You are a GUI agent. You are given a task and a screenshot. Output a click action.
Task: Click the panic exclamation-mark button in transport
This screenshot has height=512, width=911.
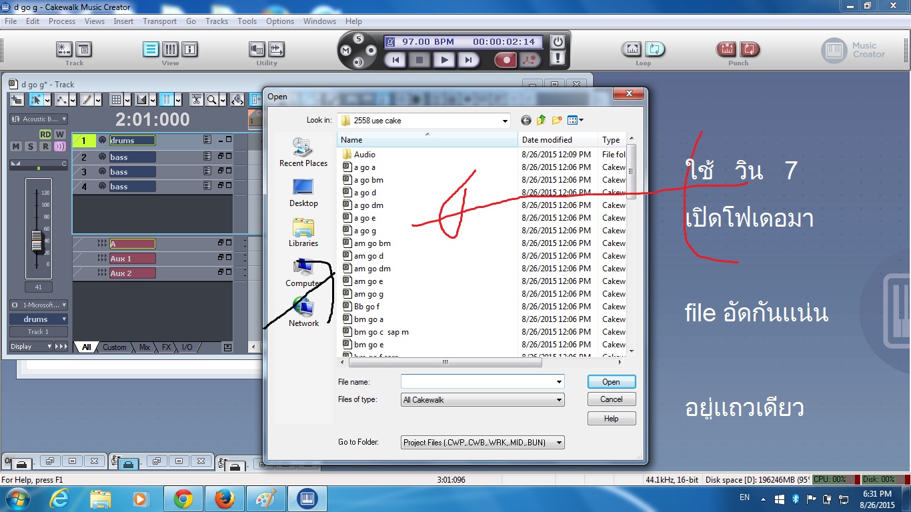pyautogui.click(x=558, y=58)
